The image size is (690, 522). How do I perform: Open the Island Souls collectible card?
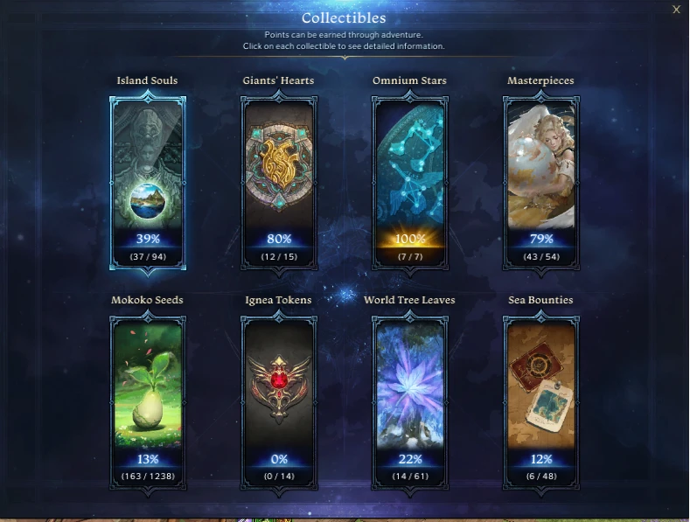pyautogui.click(x=148, y=183)
